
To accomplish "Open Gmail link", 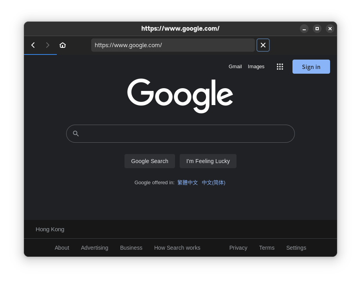I will [235, 67].
